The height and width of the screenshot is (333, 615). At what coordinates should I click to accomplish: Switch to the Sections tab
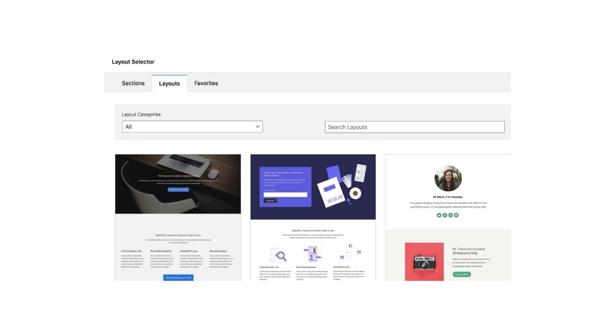click(x=133, y=83)
